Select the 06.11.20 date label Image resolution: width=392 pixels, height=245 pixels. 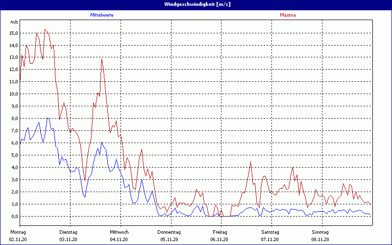pyautogui.click(x=219, y=240)
